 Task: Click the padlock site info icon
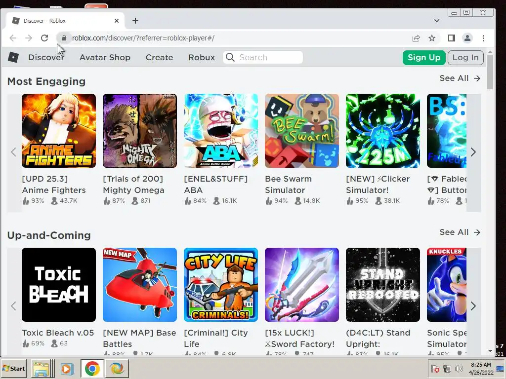(64, 38)
